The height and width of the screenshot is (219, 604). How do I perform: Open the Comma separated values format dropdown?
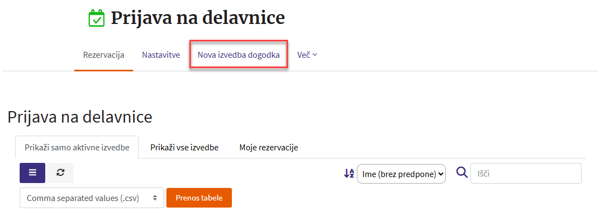click(x=92, y=198)
